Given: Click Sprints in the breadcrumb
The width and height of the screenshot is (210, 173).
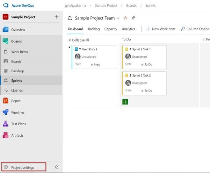Looking at the screenshot, I should pos(150,6).
